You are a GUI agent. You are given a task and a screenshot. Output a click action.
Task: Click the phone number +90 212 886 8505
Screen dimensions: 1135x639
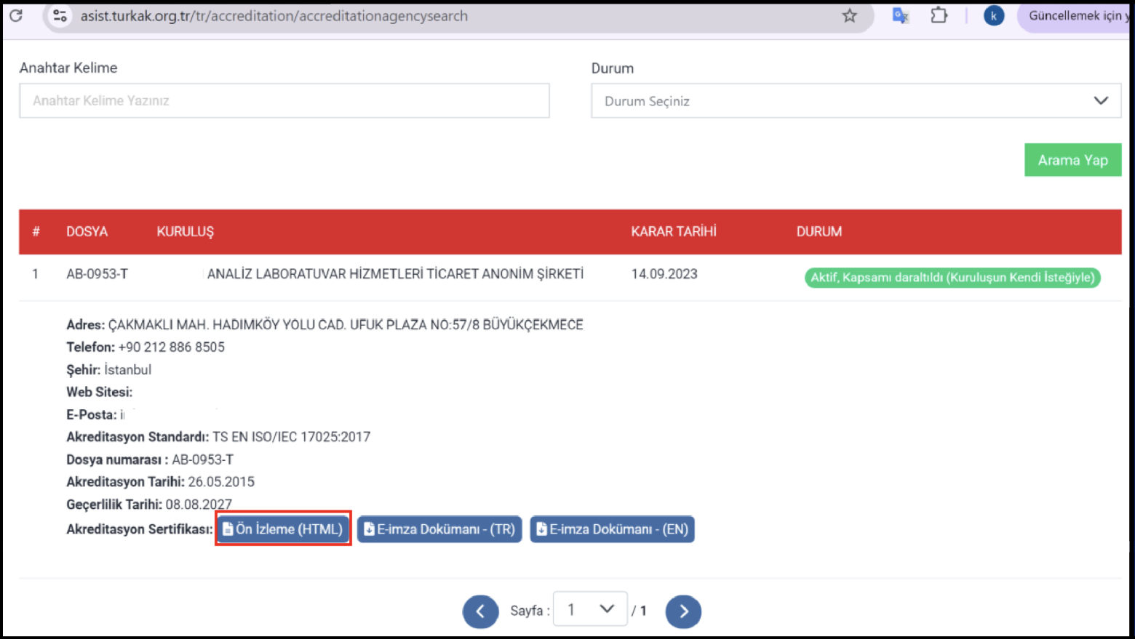[172, 347]
